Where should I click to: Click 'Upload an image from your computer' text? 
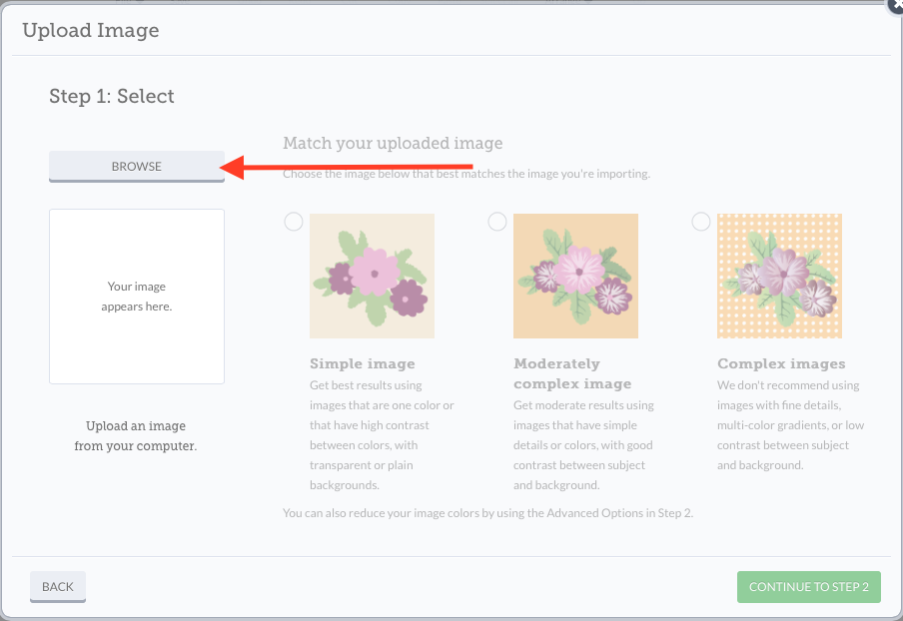click(136, 435)
